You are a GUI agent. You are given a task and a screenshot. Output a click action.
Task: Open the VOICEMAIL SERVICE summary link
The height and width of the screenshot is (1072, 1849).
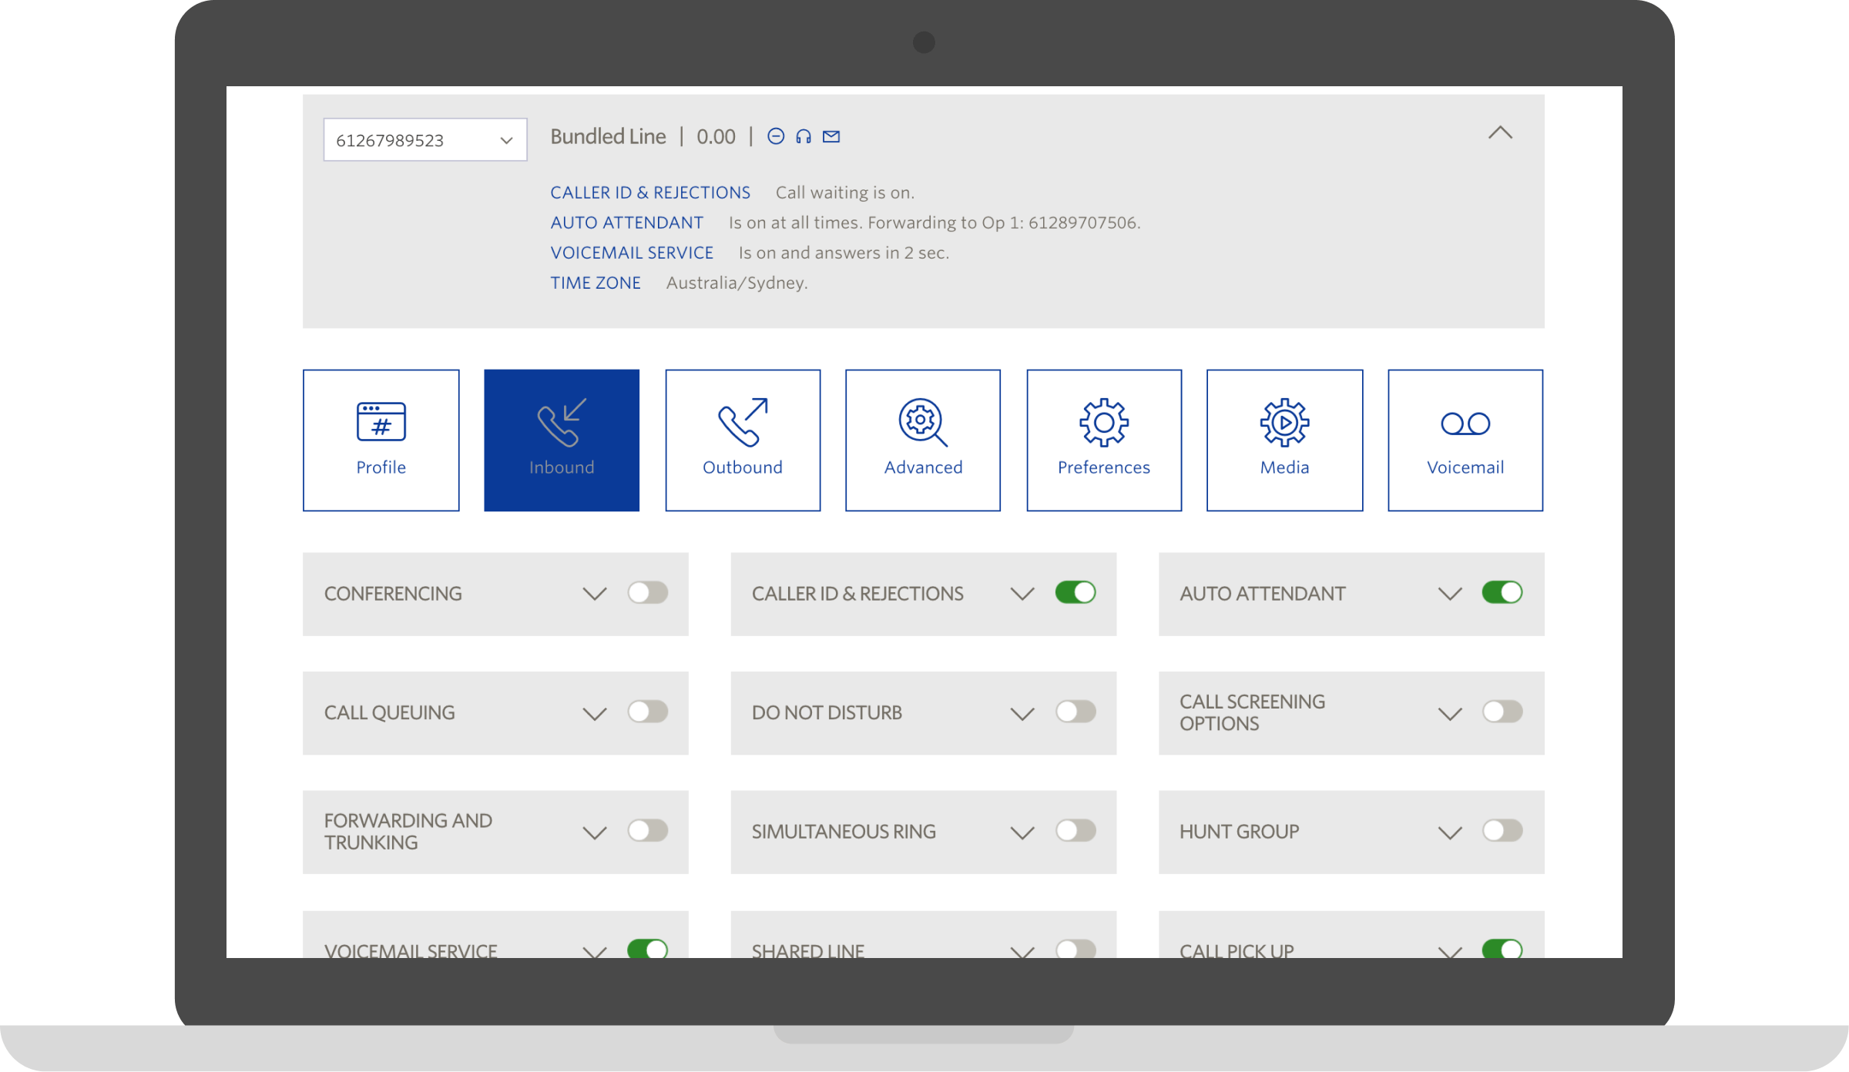[631, 253]
